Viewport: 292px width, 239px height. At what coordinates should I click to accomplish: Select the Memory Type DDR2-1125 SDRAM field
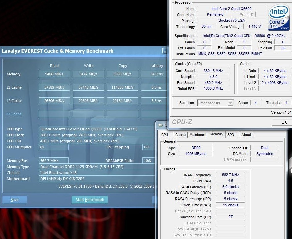coord(97,167)
